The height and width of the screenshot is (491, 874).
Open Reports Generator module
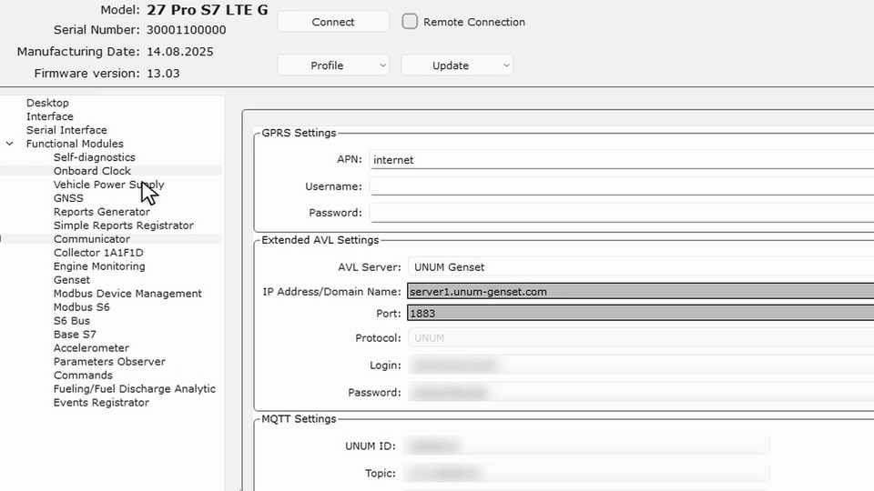click(x=101, y=212)
